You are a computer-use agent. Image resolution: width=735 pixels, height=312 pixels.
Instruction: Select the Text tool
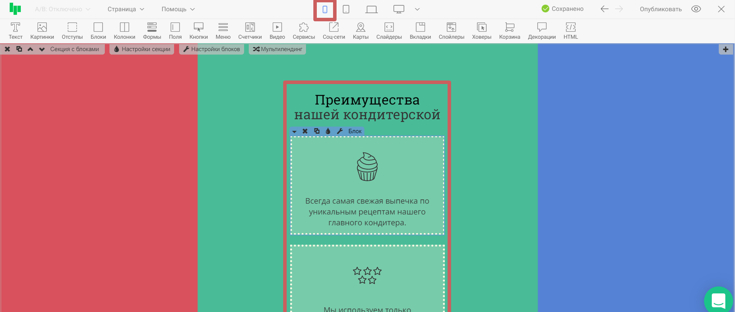click(15, 31)
